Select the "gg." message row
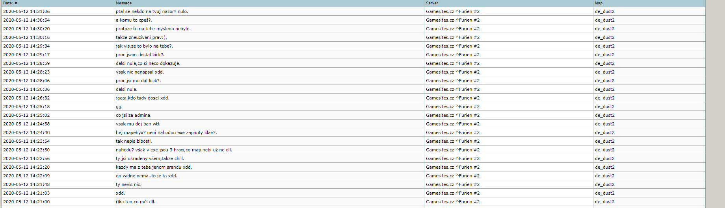This screenshot has width=725, height=208. [119, 107]
